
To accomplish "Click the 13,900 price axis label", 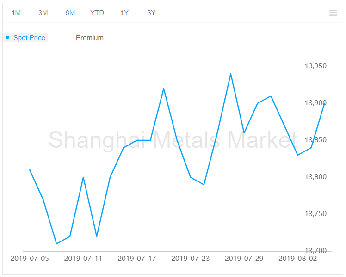I will point(315,103).
